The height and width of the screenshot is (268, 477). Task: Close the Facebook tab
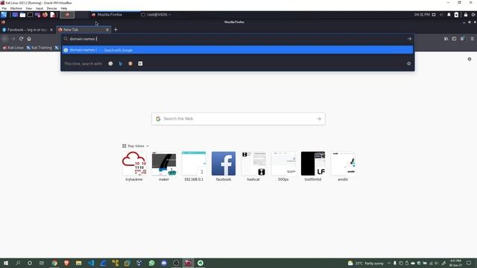pos(51,30)
